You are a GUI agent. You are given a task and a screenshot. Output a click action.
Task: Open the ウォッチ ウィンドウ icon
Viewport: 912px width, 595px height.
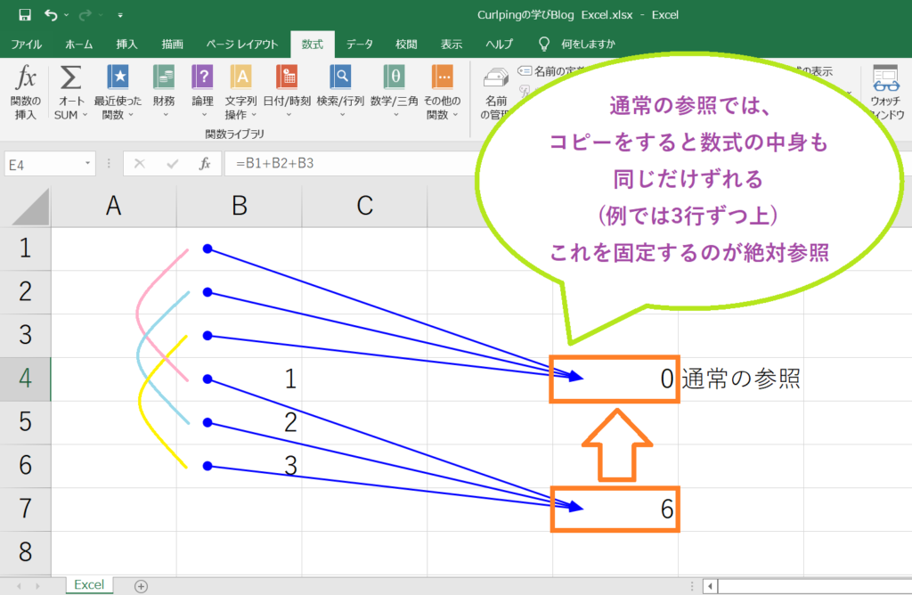(885, 78)
